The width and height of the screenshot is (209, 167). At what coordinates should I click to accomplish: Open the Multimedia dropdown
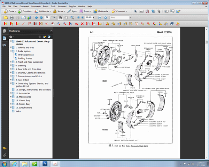(x=101, y=11)
